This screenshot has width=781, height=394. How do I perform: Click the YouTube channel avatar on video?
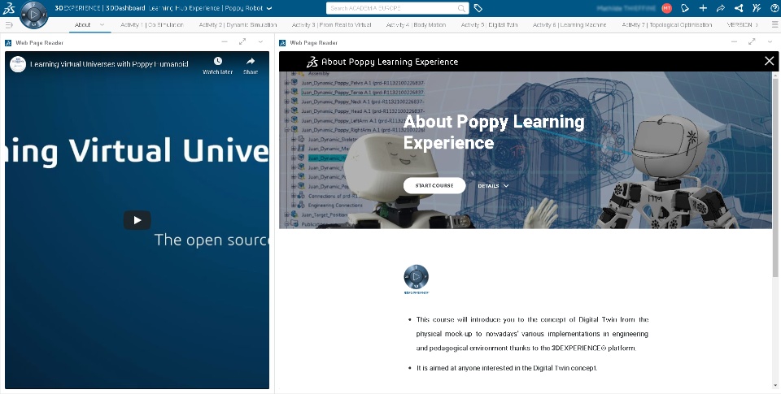(18, 64)
